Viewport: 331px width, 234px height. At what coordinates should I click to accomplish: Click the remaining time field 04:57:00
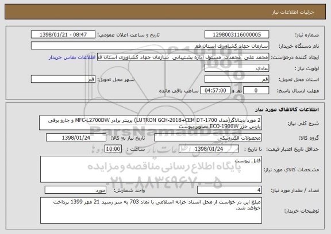(215, 91)
